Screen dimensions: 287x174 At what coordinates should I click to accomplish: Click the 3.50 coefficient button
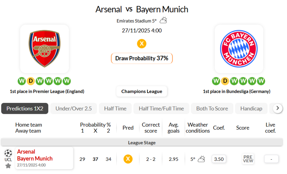(219, 159)
